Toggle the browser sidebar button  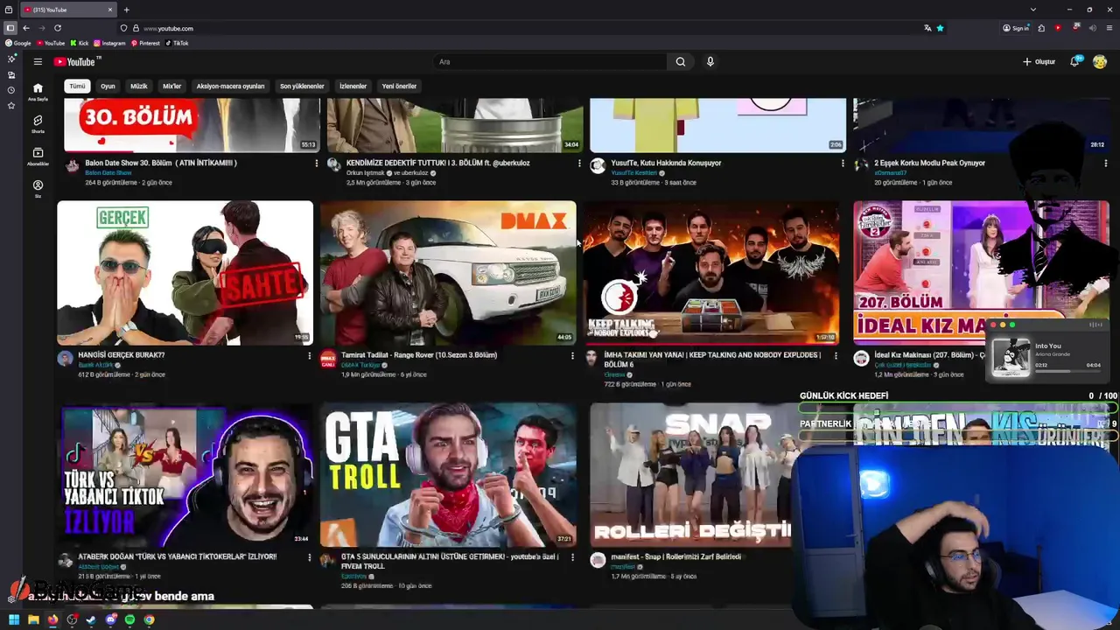click(x=10, y=28)
